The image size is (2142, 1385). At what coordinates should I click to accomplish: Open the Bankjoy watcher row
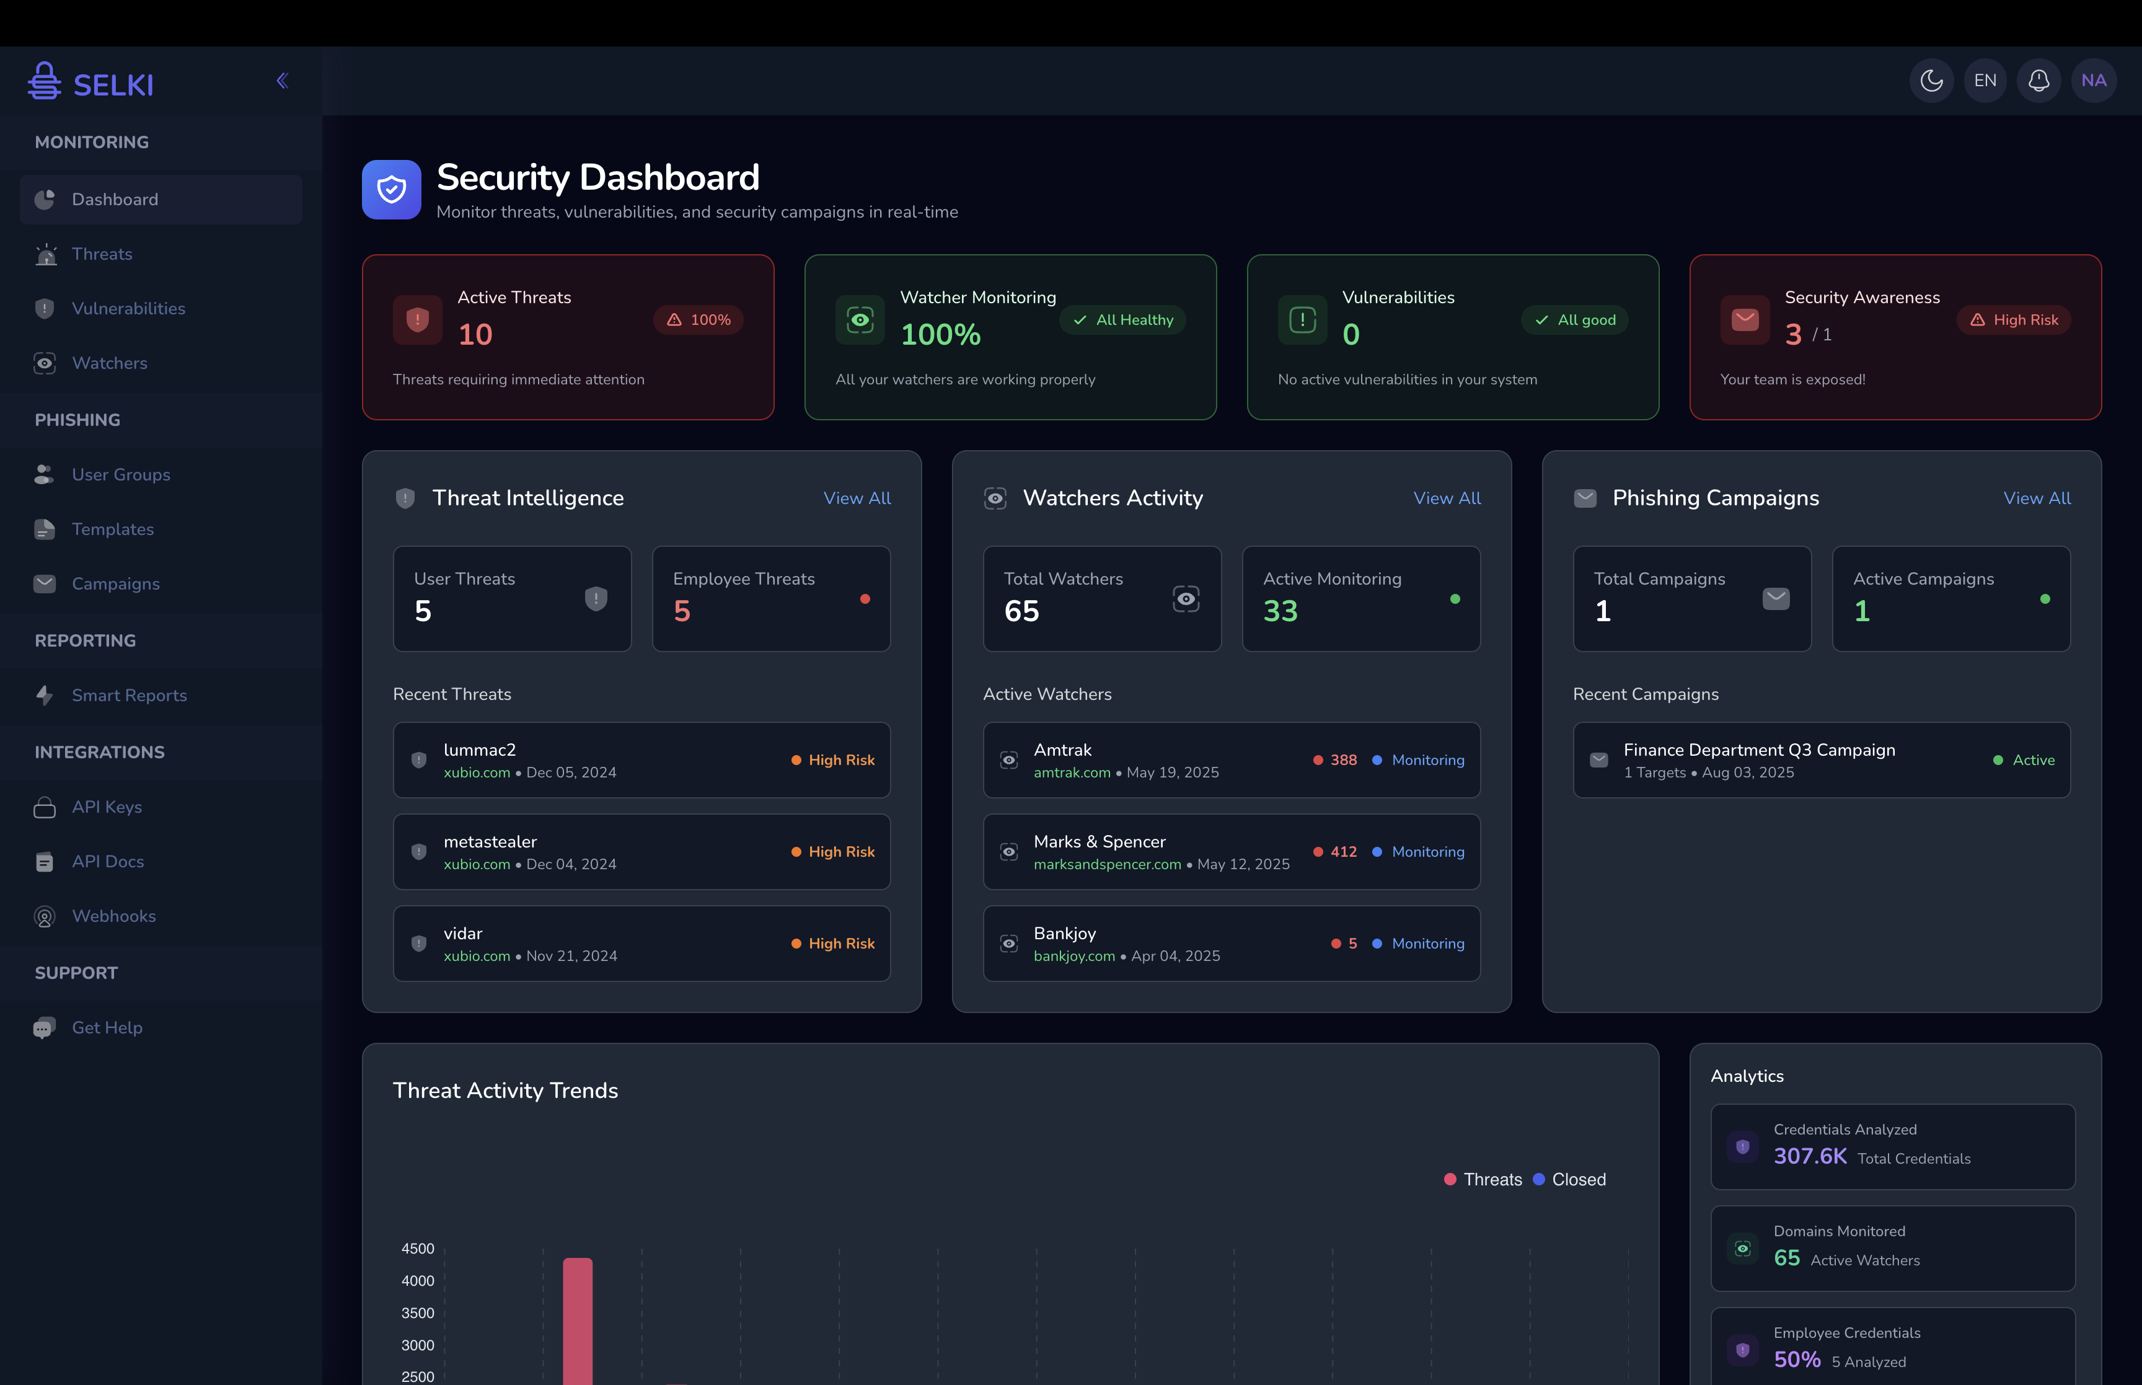pyautogui.click(x=1232, y=944)
